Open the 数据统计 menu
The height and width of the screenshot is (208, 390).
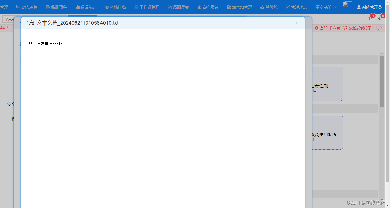point(86,7)
